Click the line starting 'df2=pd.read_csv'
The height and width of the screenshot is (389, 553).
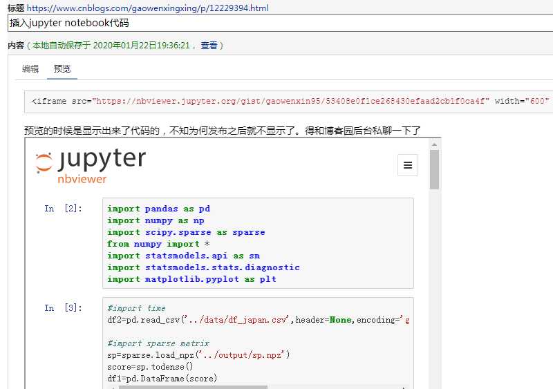coord(258,320)
